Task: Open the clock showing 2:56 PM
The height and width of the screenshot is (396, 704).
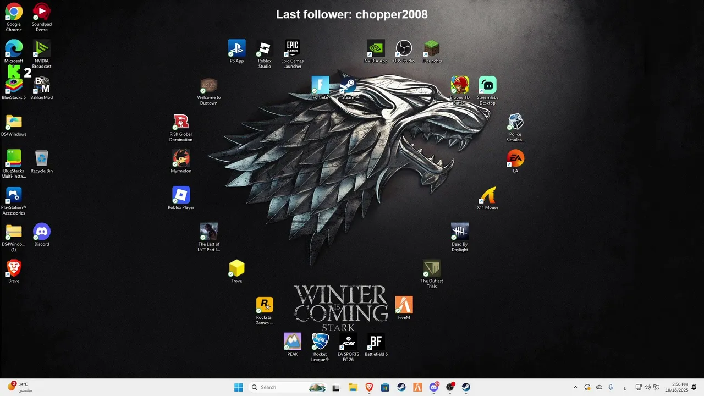Action: point(676,387)
